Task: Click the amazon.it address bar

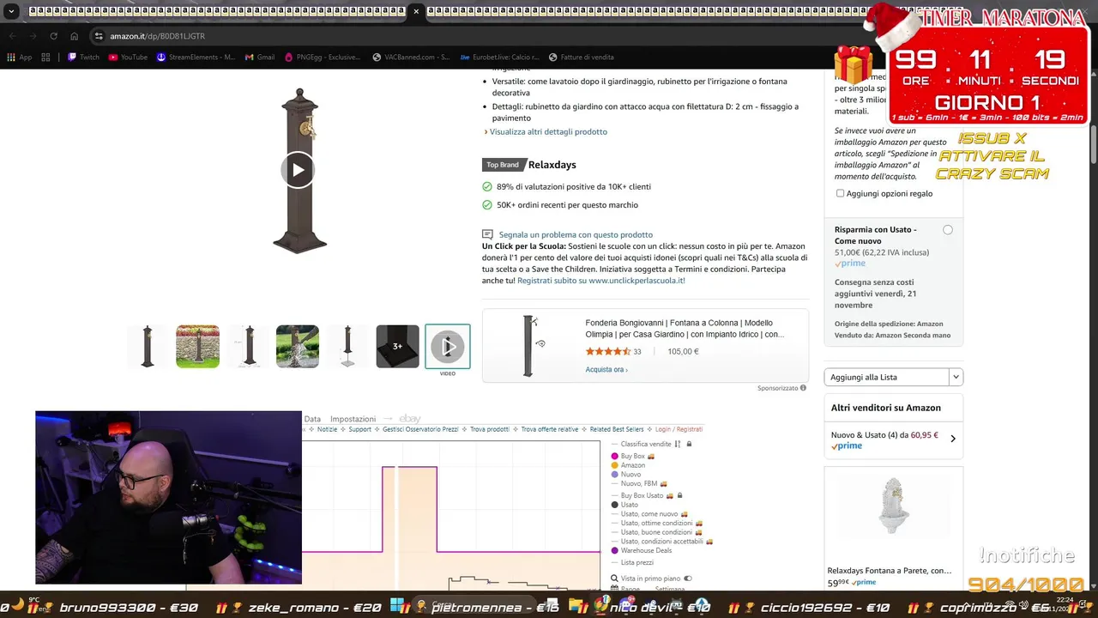Action: 157,36
